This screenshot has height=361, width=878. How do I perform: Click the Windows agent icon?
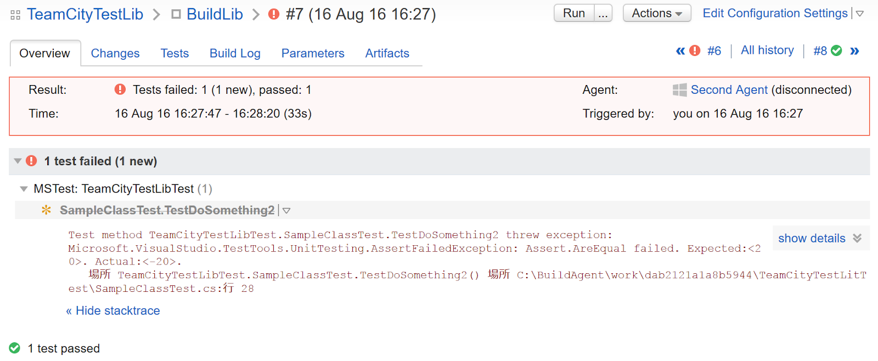(679, 90)
